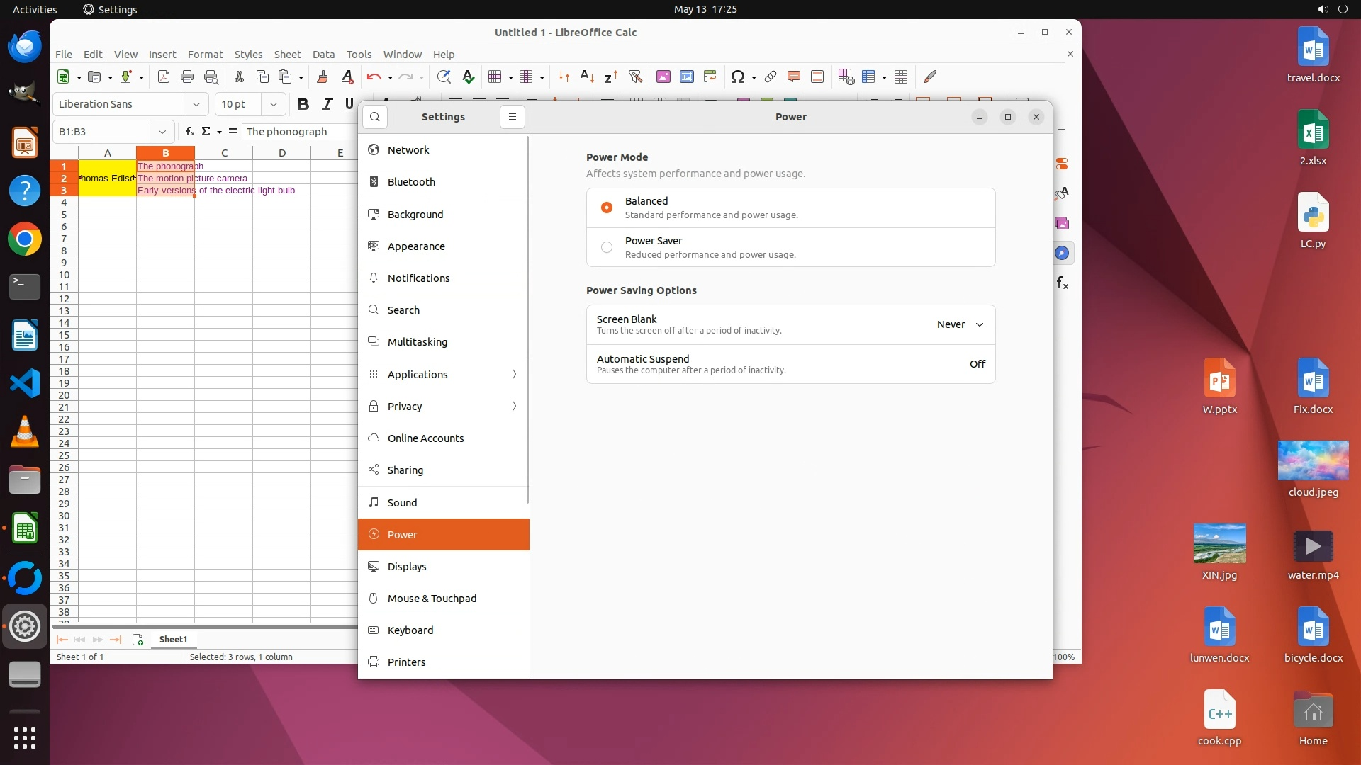
Task: Select the Balanced power mode
Action: 607,208
